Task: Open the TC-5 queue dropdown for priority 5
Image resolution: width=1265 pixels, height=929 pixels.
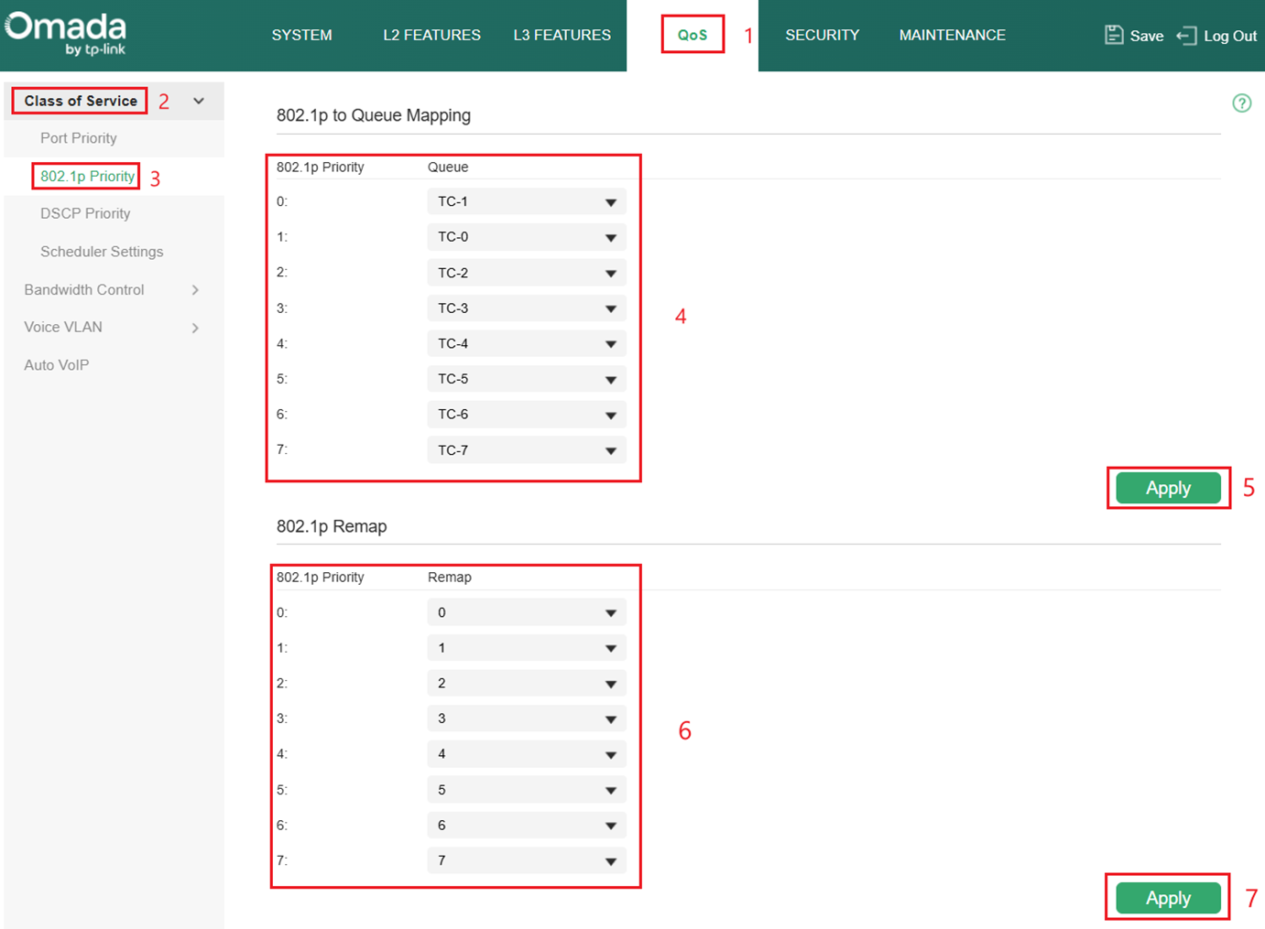Action: pyautogui.click(x=526, y=378)
